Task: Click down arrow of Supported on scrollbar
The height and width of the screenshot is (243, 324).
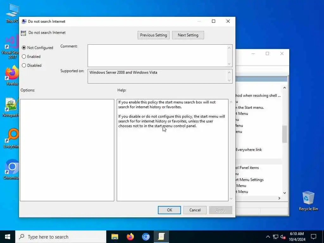Action: click(229, 80)
